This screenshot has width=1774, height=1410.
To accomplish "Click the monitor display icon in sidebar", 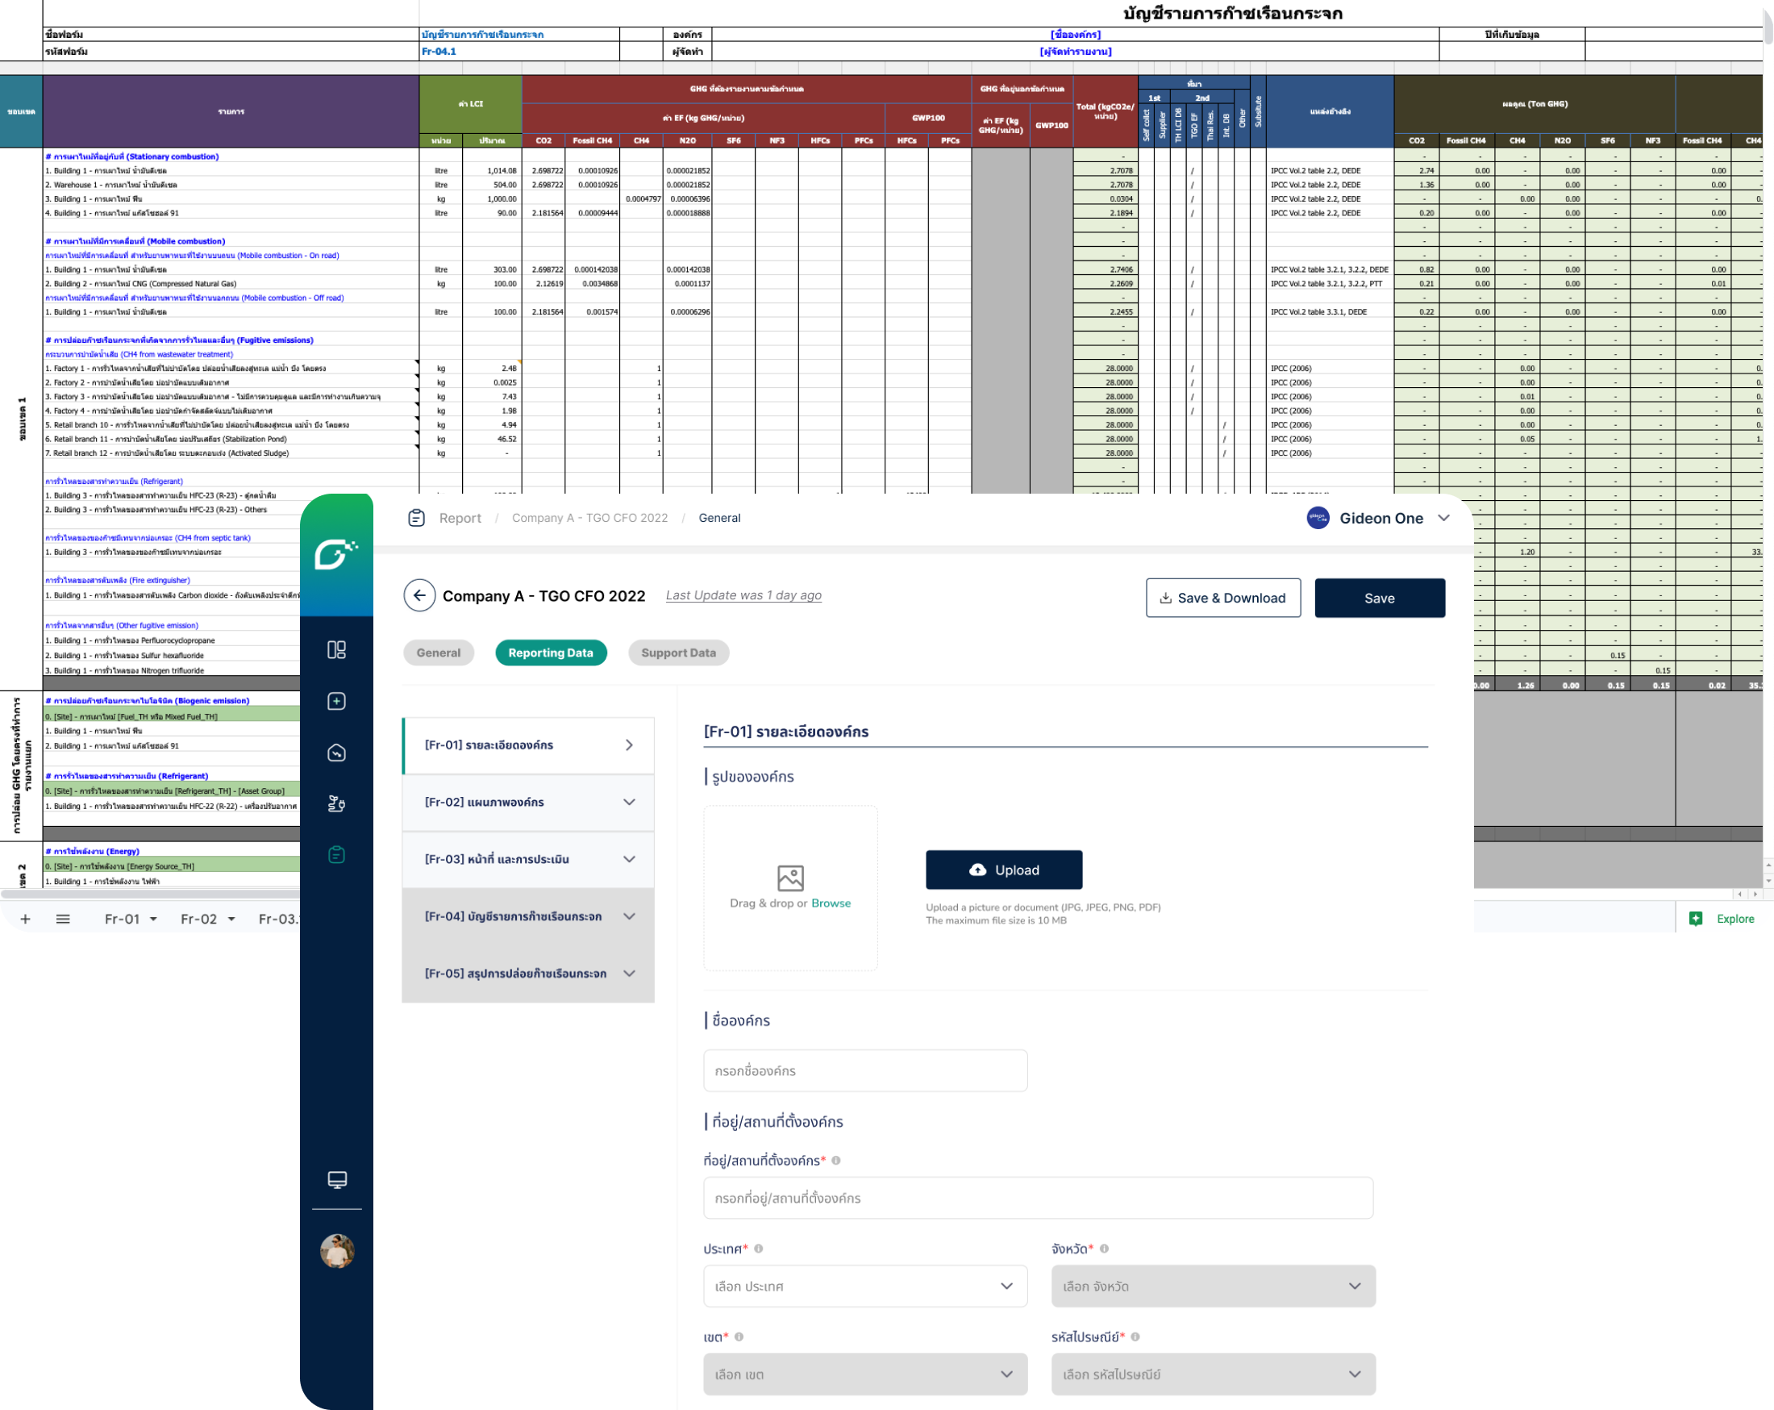I will 336,1179.
